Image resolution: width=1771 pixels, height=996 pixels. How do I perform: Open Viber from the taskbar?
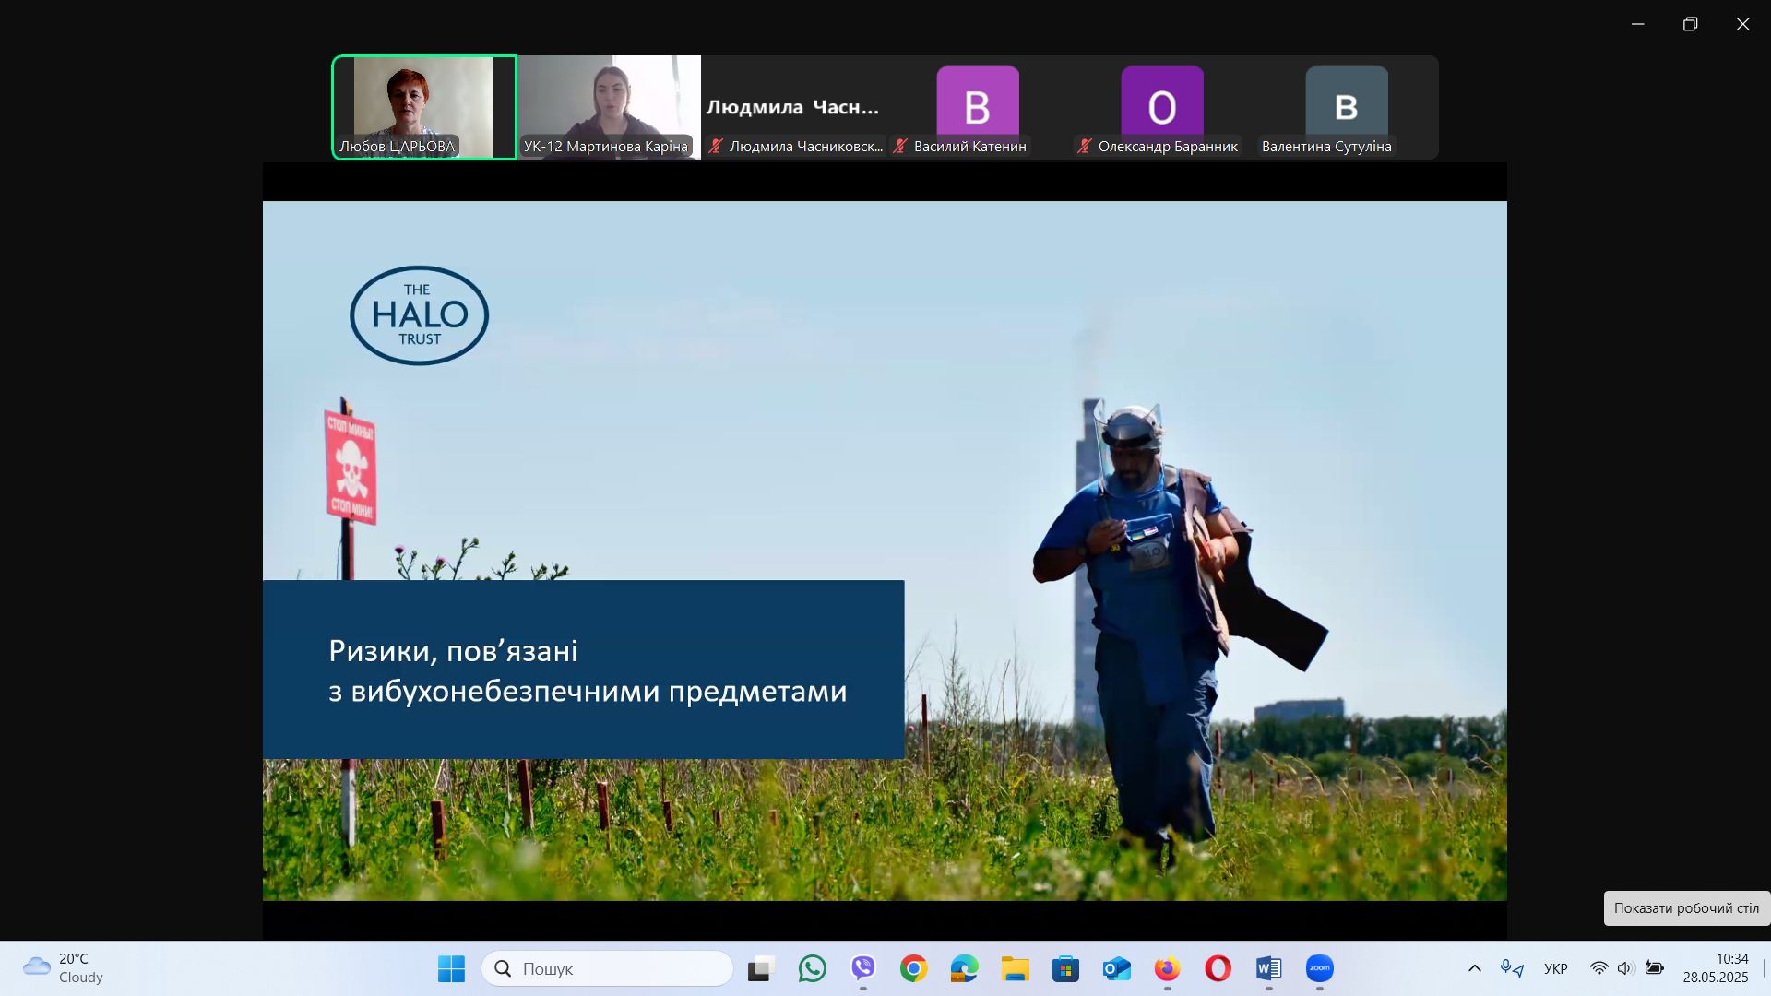pos(862,968)
